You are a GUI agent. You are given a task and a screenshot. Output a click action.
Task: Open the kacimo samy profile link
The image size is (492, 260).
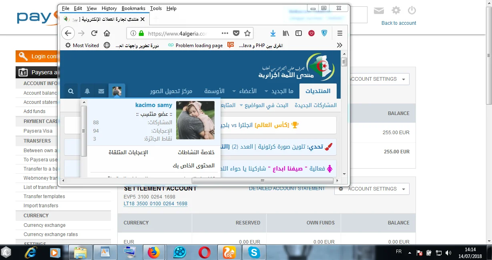[153, 105]
